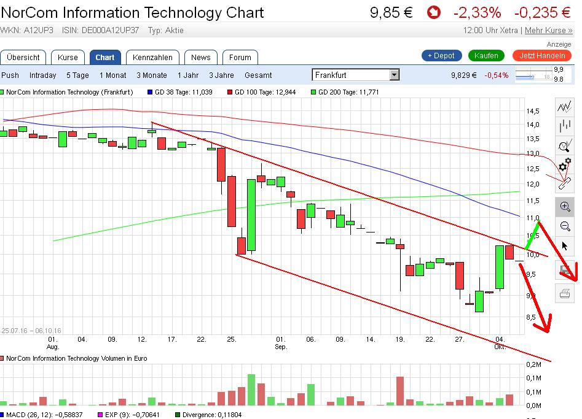Click the 9,829 € Frankfurt price
The image size is (582, 419).
[x=463, y=75]
